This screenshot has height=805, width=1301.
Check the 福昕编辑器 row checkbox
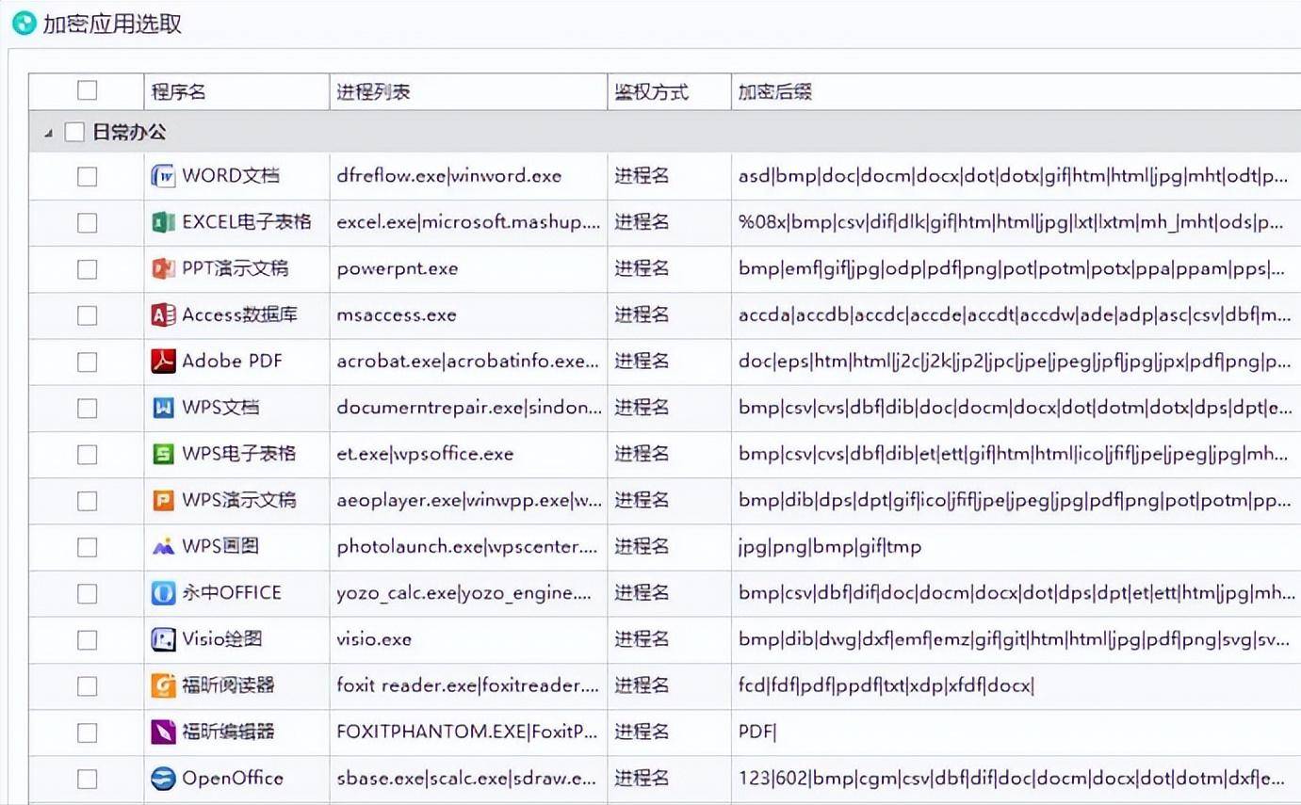click(87, 732)
